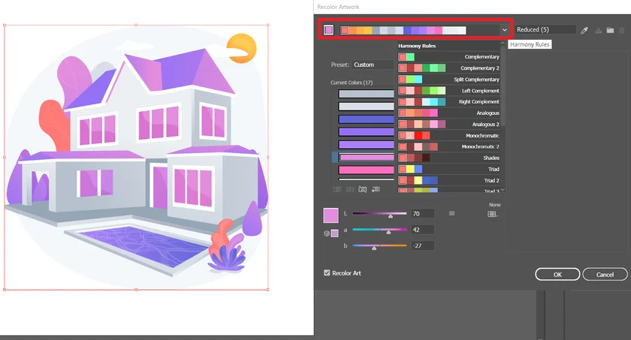Click the exclude colors icon below the color list
The height and width of the screenshot is (340, 631).
(363, 190)
